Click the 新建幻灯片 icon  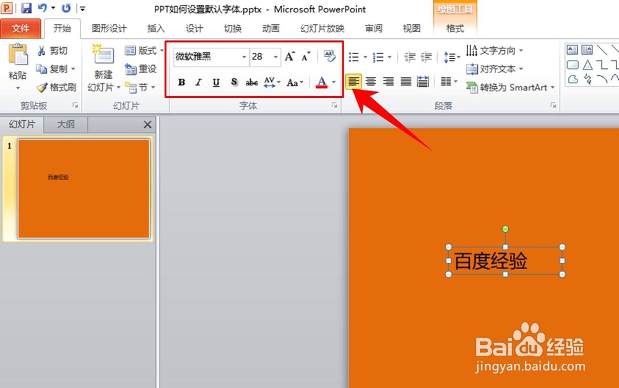coord(103,55)
